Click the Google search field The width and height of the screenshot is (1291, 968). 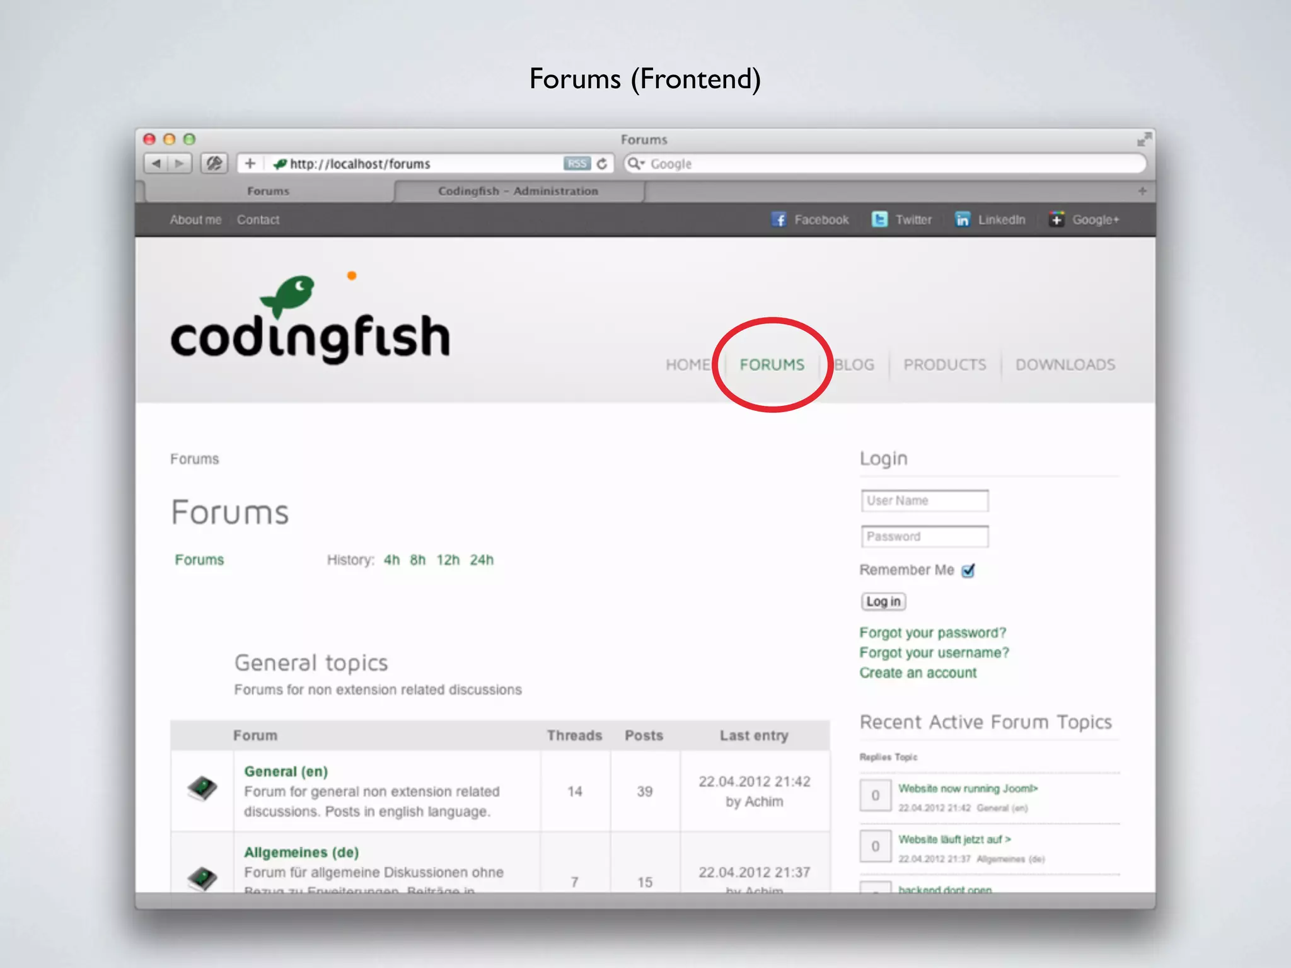tap(885, 164)
